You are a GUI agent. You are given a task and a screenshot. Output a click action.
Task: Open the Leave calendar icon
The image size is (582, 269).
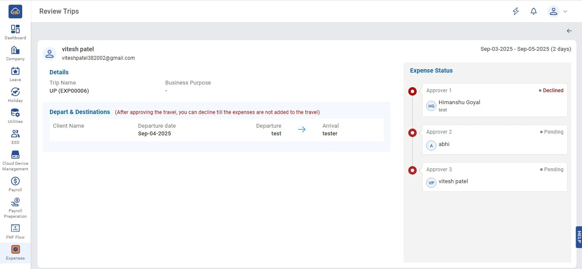pyautogui.click(x=15, y=71)
